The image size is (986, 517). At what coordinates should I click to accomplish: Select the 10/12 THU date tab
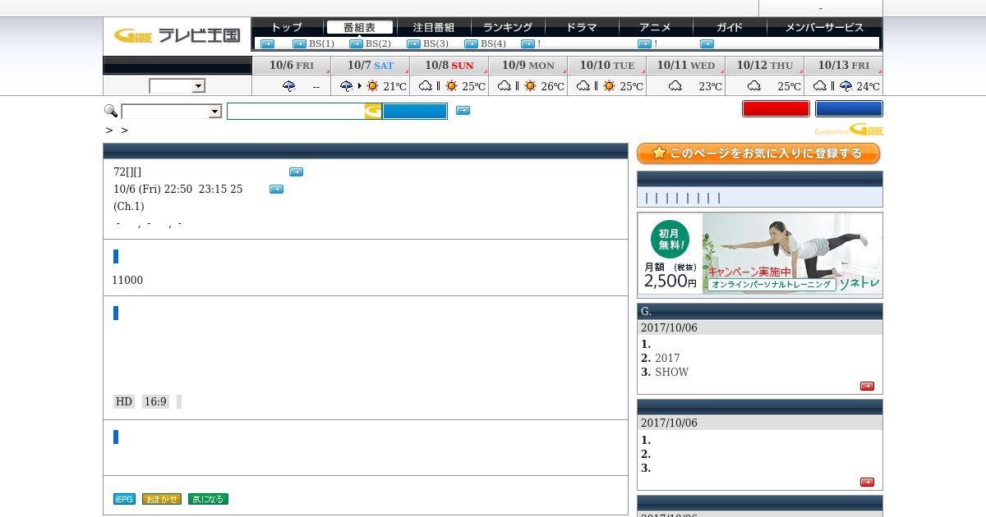click(x=764, y=66)
